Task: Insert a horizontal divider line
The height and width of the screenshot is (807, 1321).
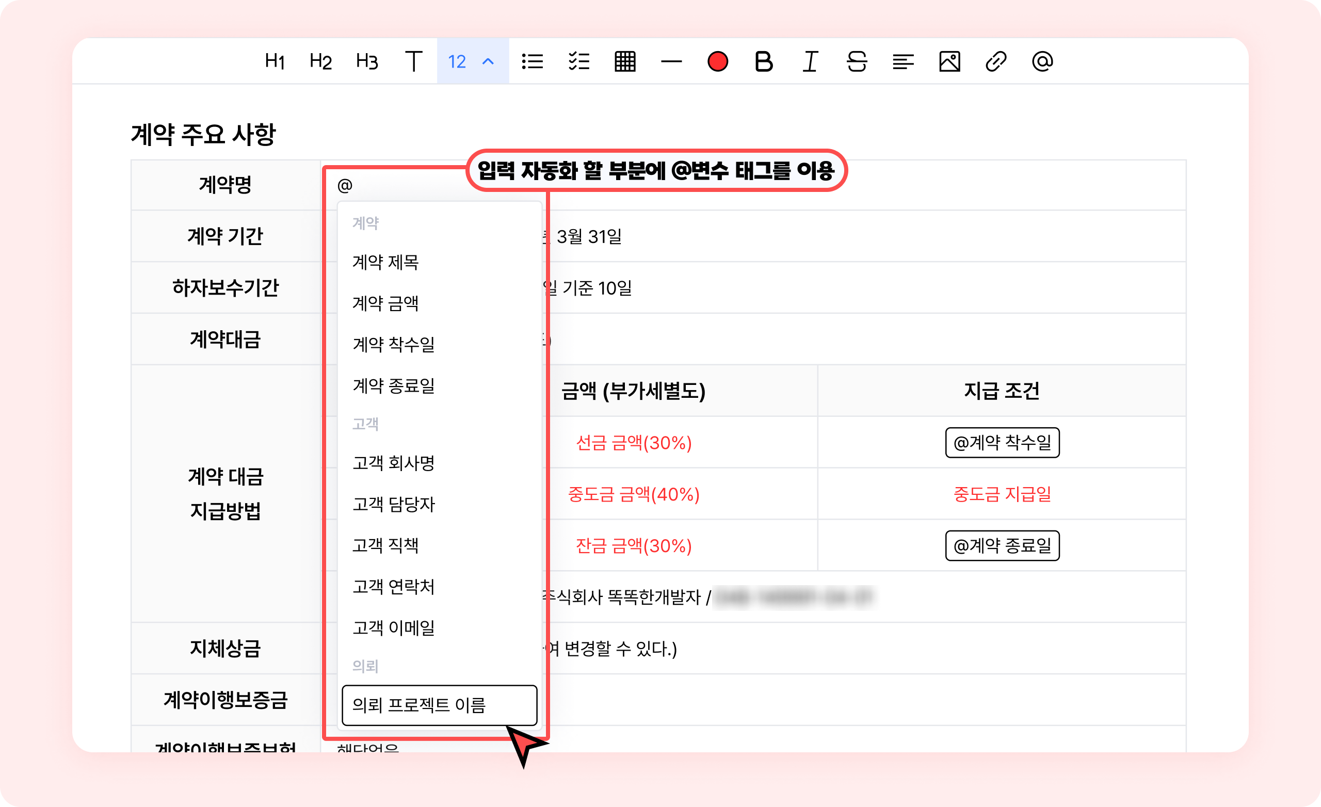Action: click(671, 61)
